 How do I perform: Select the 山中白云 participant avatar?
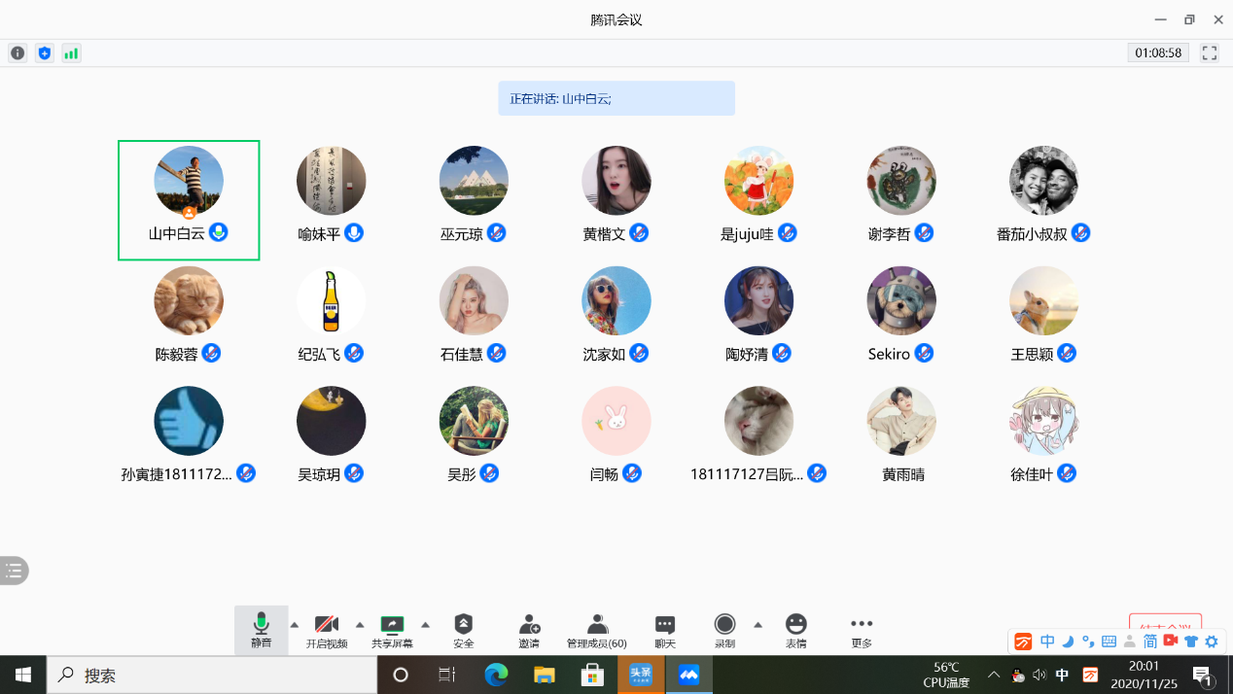(x=189, y=181)
